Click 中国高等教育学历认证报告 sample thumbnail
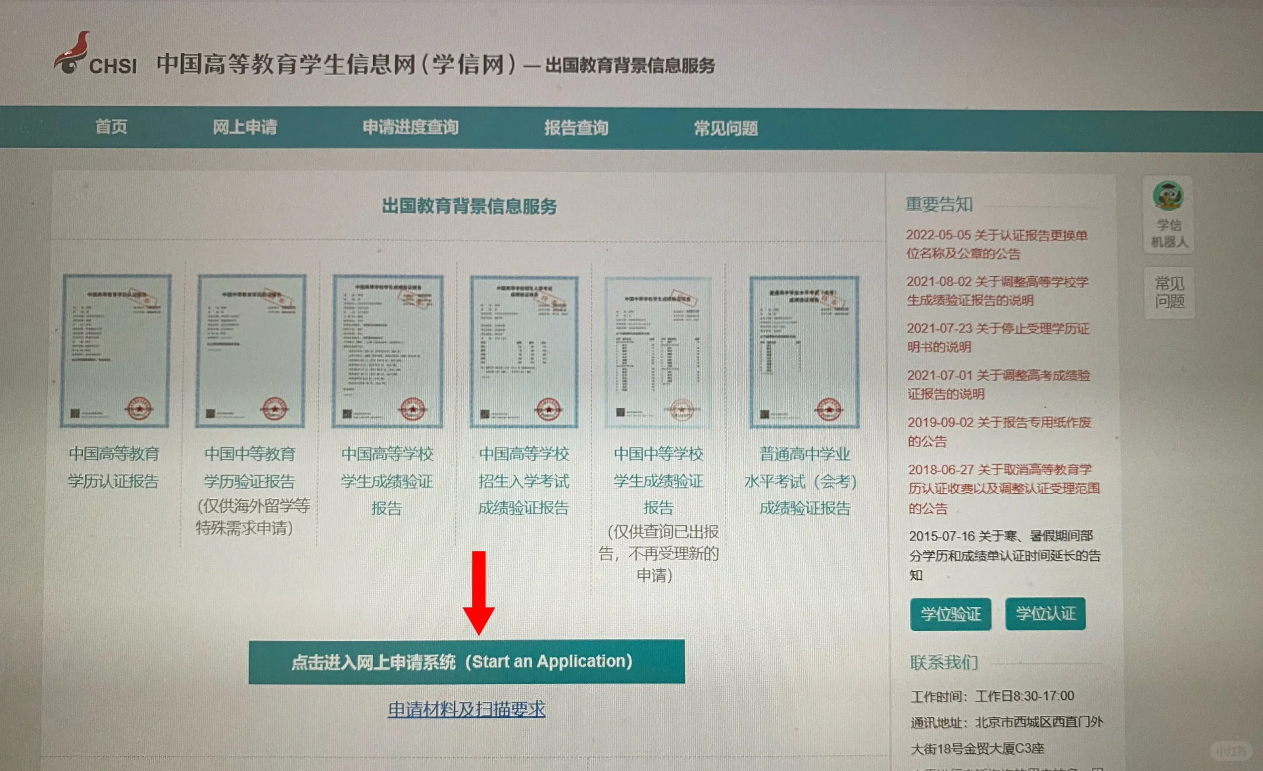 coord(116,351)
